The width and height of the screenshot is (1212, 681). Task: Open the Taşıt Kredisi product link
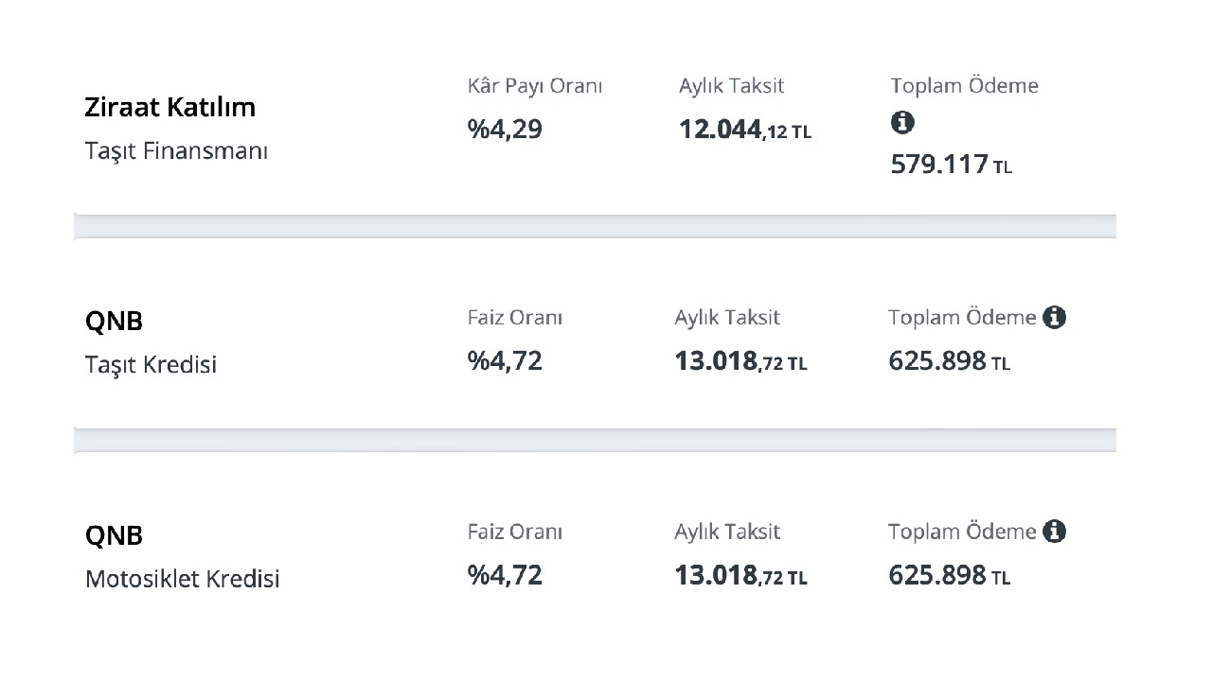[151, 365]
